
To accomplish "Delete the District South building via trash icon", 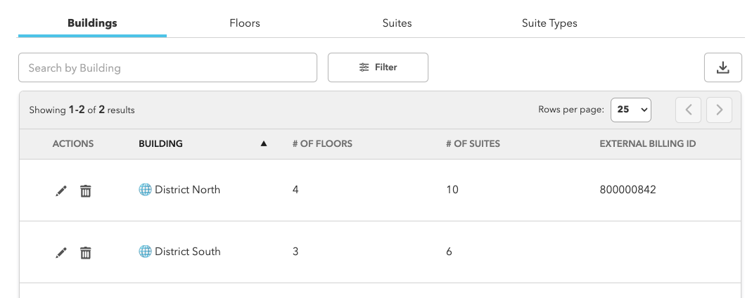I will point(85,252).
